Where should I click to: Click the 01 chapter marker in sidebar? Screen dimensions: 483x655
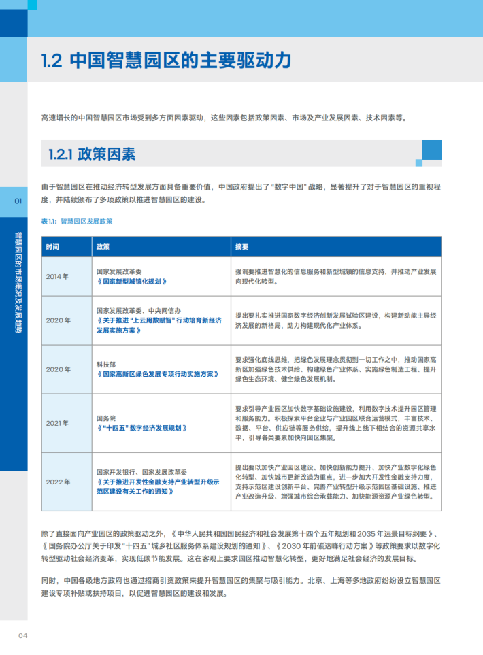click(x=18, y=201)
